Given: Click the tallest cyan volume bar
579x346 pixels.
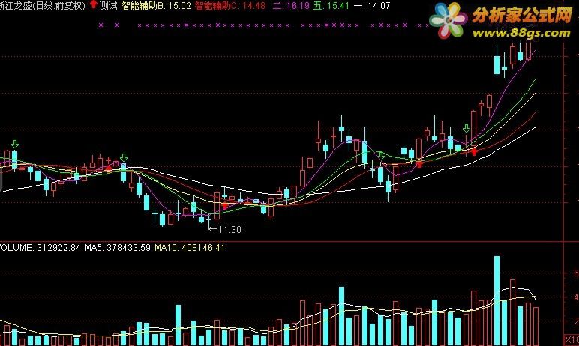Looking at the screenshot, I should click(x=497, y=300).
